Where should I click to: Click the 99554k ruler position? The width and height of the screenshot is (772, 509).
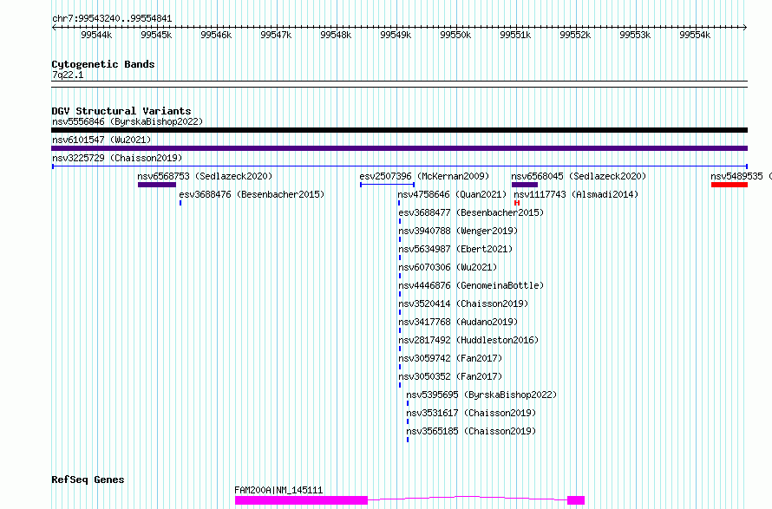[695, 35]
